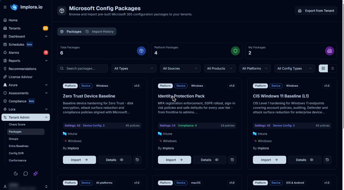Import Identity Protection Pack
The height and width of the screenshot is (190, 344).
coord(175,160)
